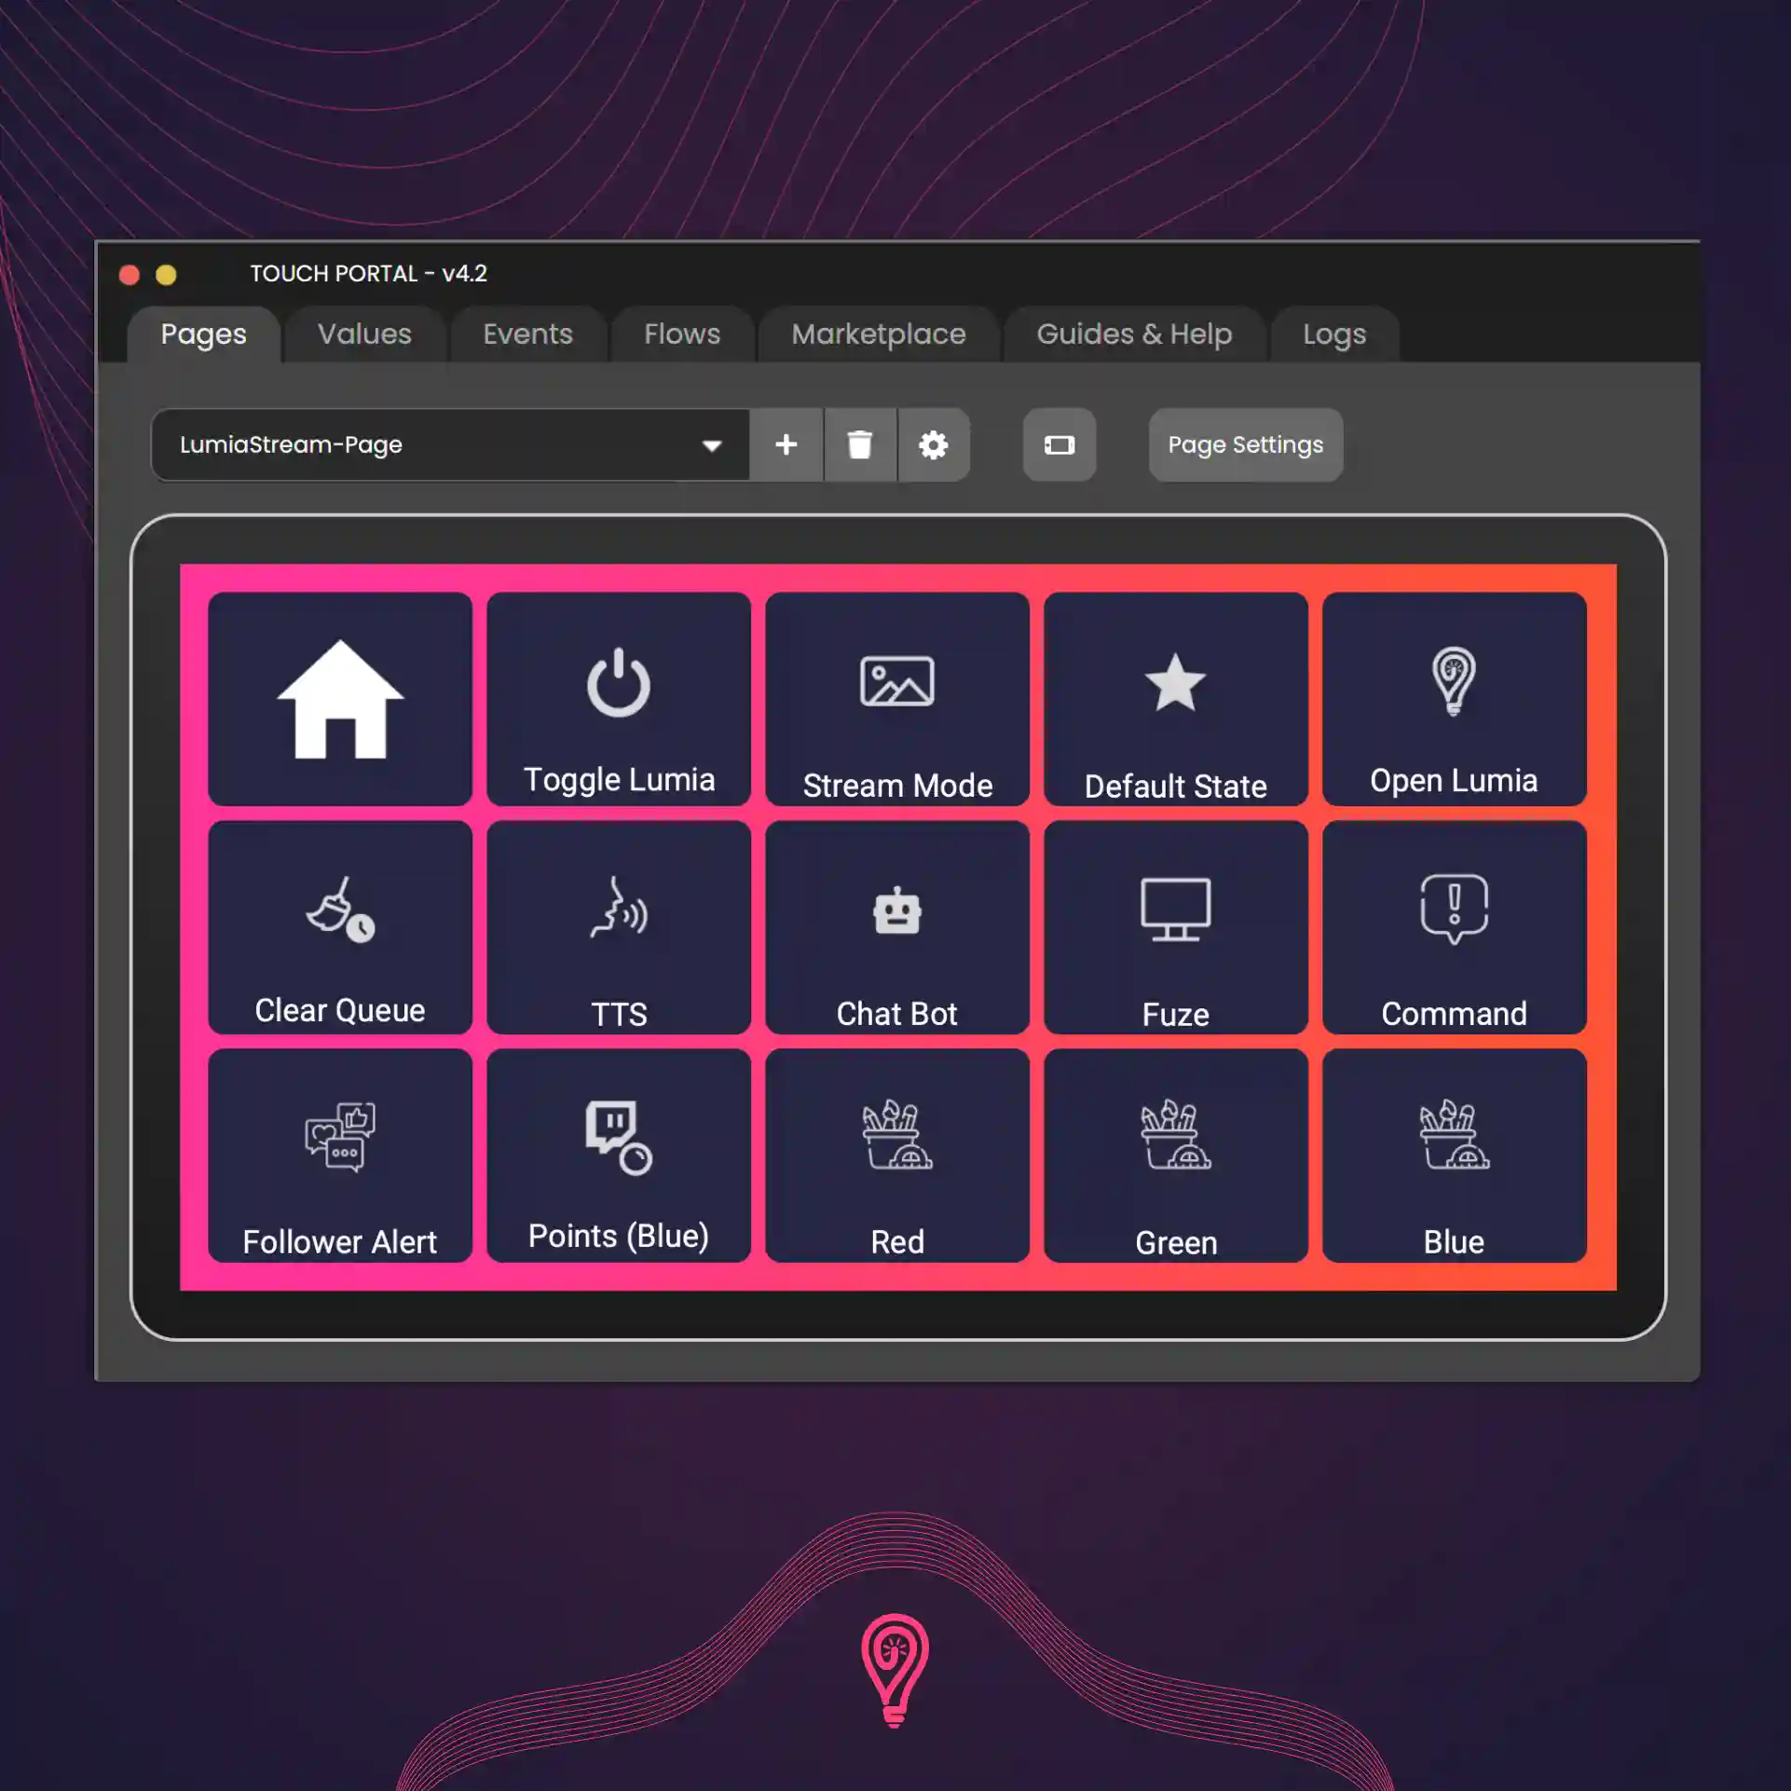Select the Red color tile

tap(897, 1155)
